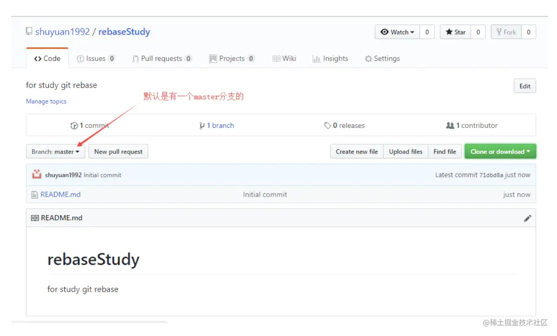The height and width of the screenshot is (336, 557).
Task: Open the Insights tab
Action: tap(330, 58)
